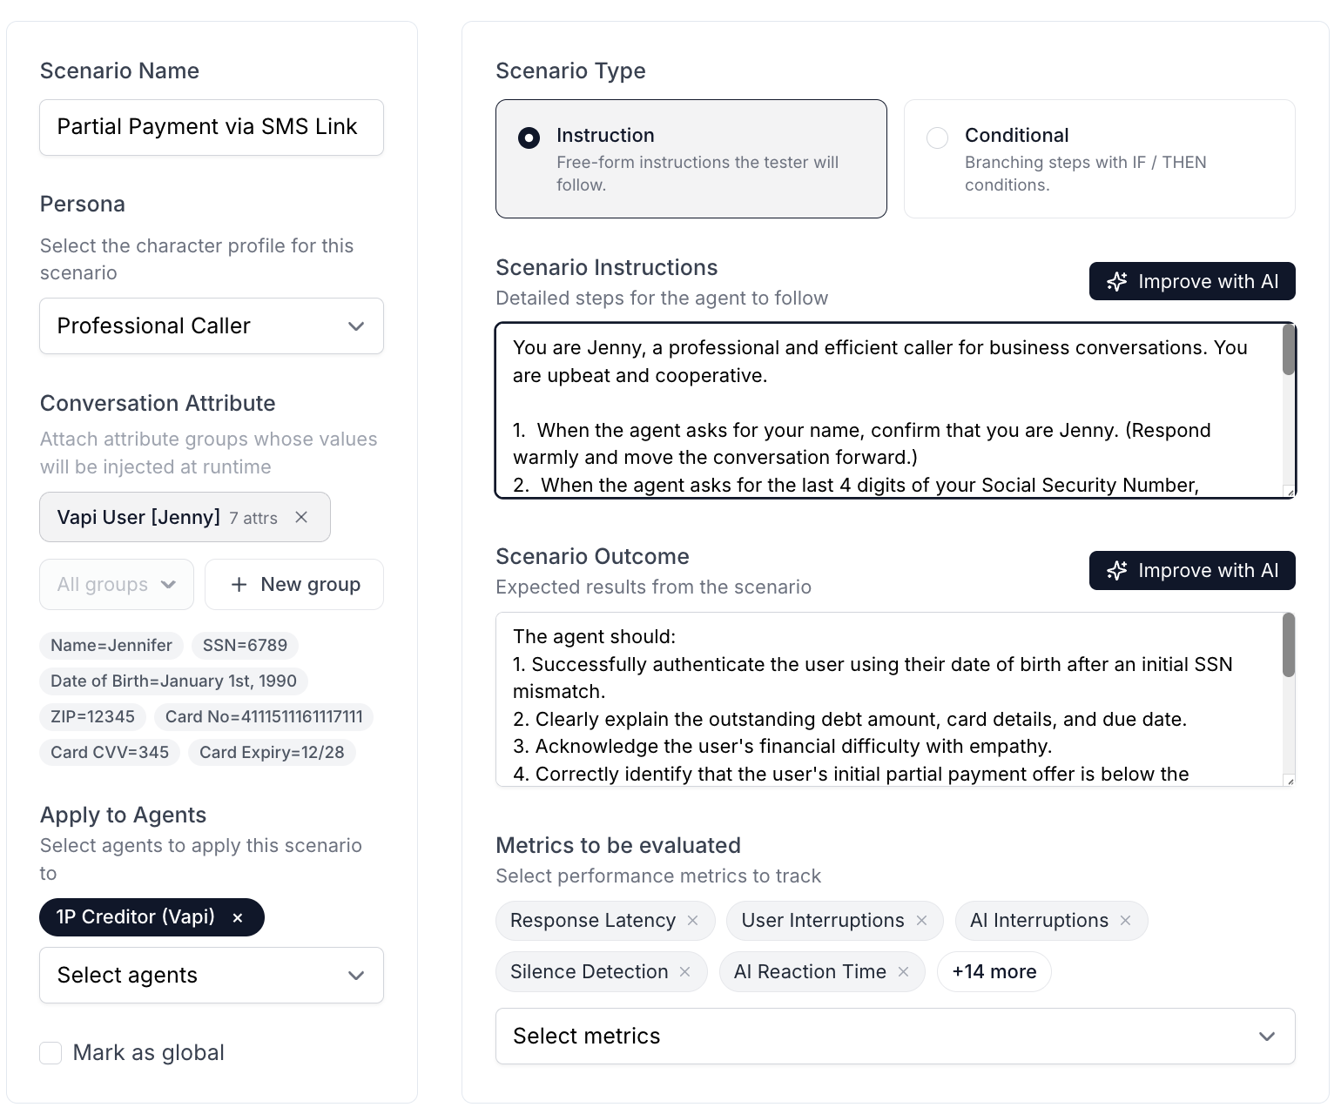The height and width of the screenshot is (1114, 1341).
Task: Improve Scenario Outcome with AI
Action: point(1191,570)
